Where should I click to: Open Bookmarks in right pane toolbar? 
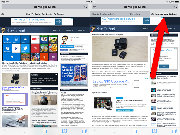[x=155, y=131]
